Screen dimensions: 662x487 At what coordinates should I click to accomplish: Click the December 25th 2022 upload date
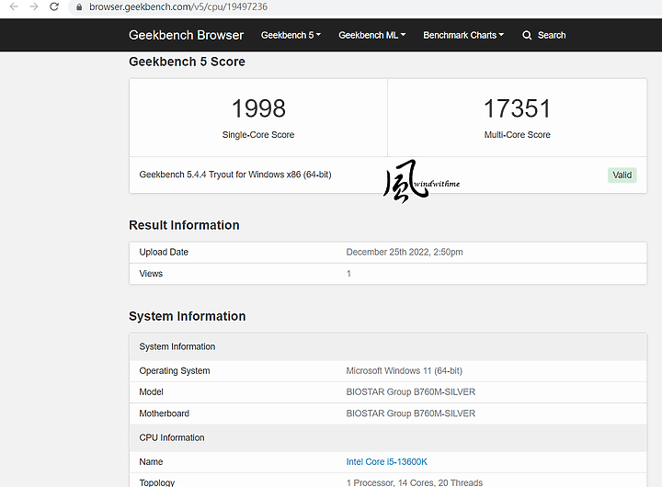(x=405, y=252)
